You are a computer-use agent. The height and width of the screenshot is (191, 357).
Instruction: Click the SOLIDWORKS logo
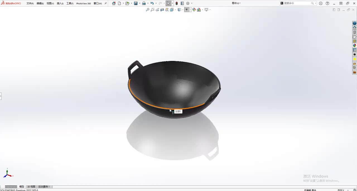click(11, 3)
